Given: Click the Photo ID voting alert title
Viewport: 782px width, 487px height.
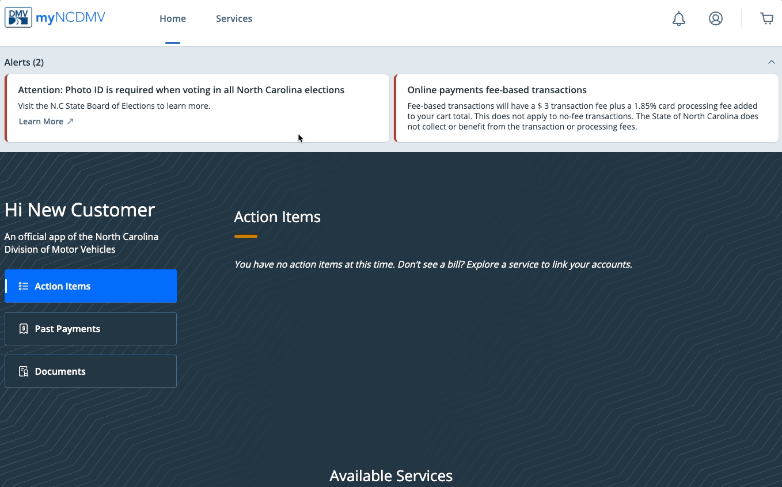Looking at the screenshot, I should pyautogui.click(x=181, y=90).
